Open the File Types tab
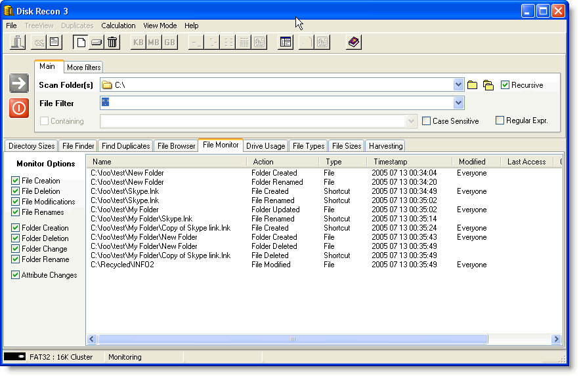Screen dimensions: 579x376 tap(309, 146)
